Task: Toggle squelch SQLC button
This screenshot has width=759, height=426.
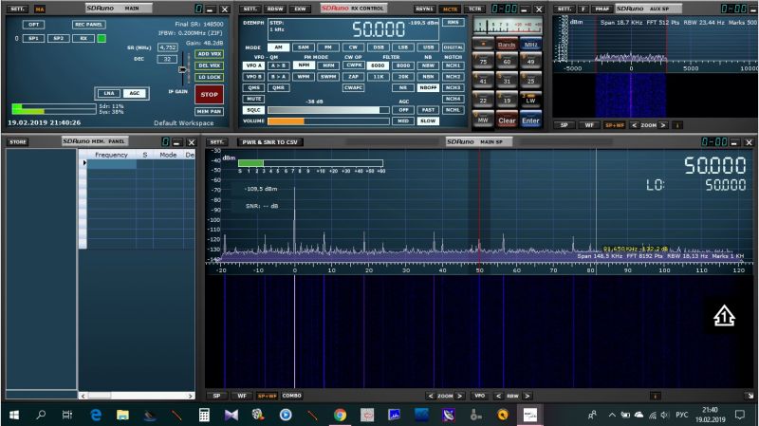Action: point(253,110)
